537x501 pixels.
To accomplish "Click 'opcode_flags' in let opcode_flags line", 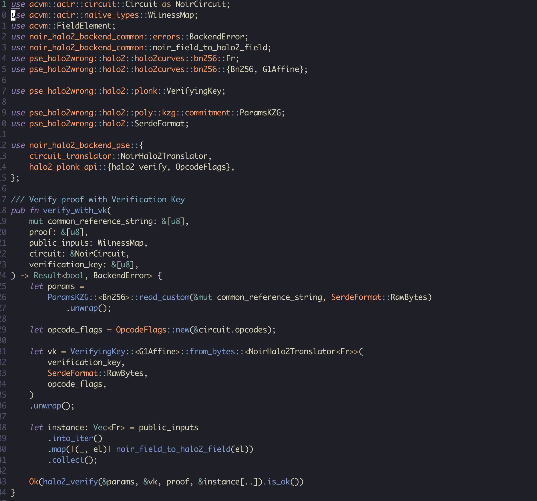I will click(x=75, y=330).
